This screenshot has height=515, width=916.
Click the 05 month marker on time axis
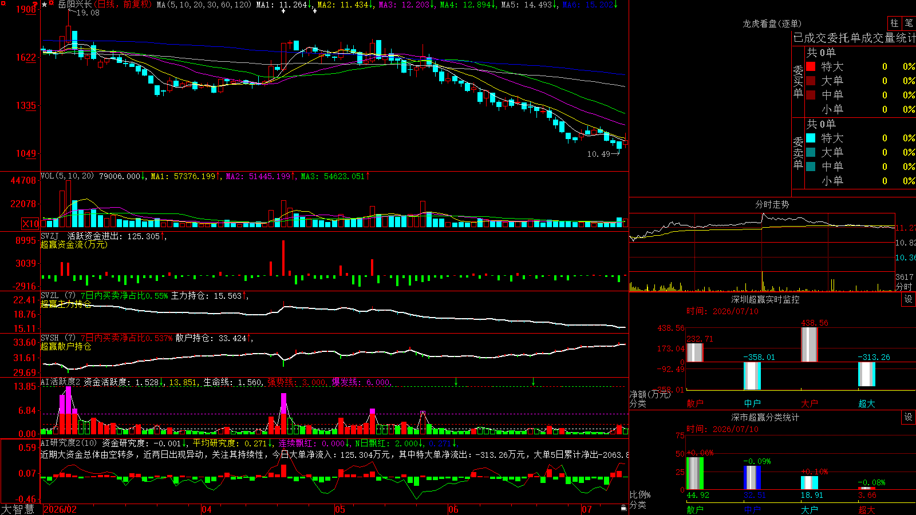(340, 509)
